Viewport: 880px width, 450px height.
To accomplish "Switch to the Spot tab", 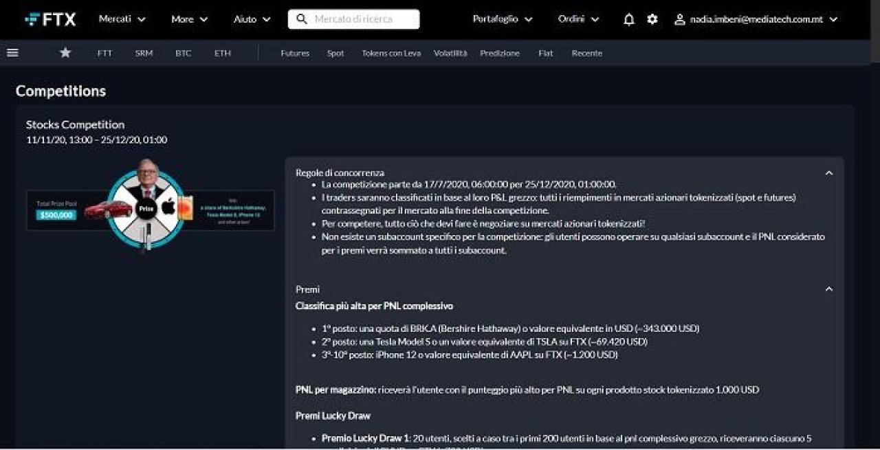I will 335,53.
